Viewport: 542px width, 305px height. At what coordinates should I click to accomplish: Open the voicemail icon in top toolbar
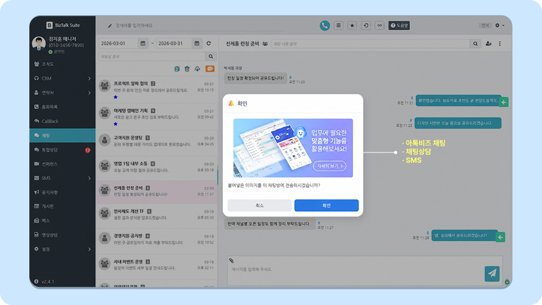tap(379, 26)
